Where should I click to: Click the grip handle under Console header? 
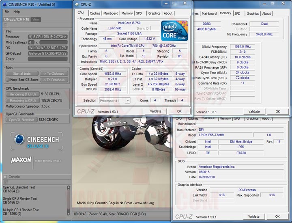click(5, 182)
